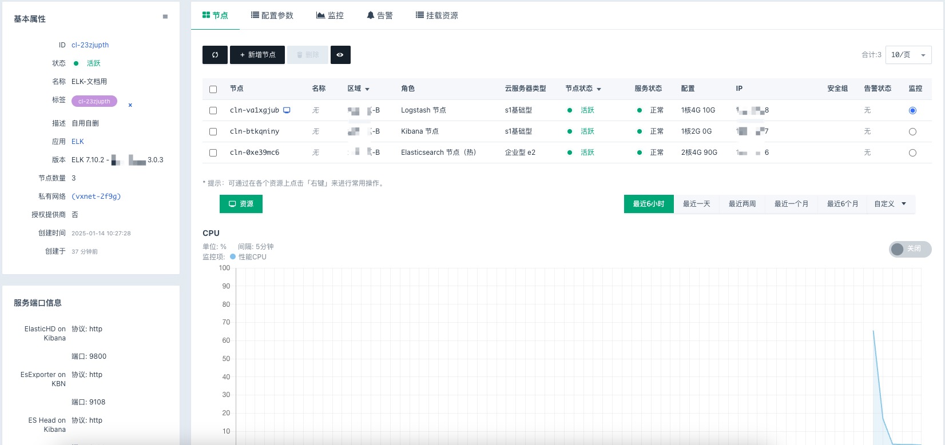Click the 端口: 9800 entry

tap(89, 356)
